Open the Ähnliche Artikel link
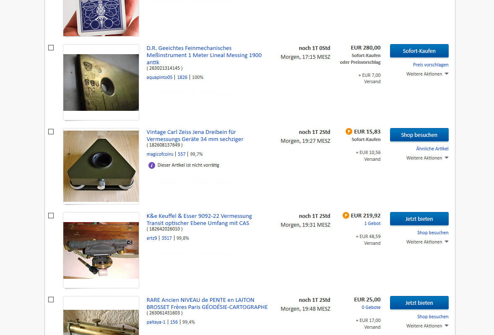 (x=432, y=149)
